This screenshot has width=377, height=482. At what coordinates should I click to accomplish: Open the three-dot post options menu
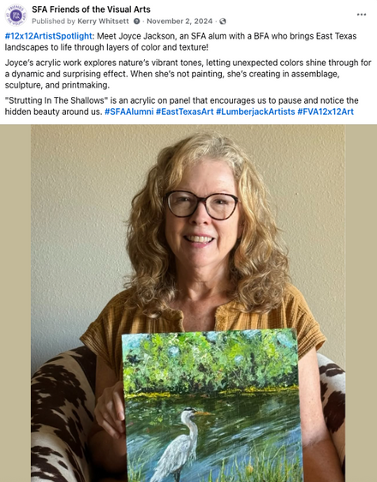point(362,15)
